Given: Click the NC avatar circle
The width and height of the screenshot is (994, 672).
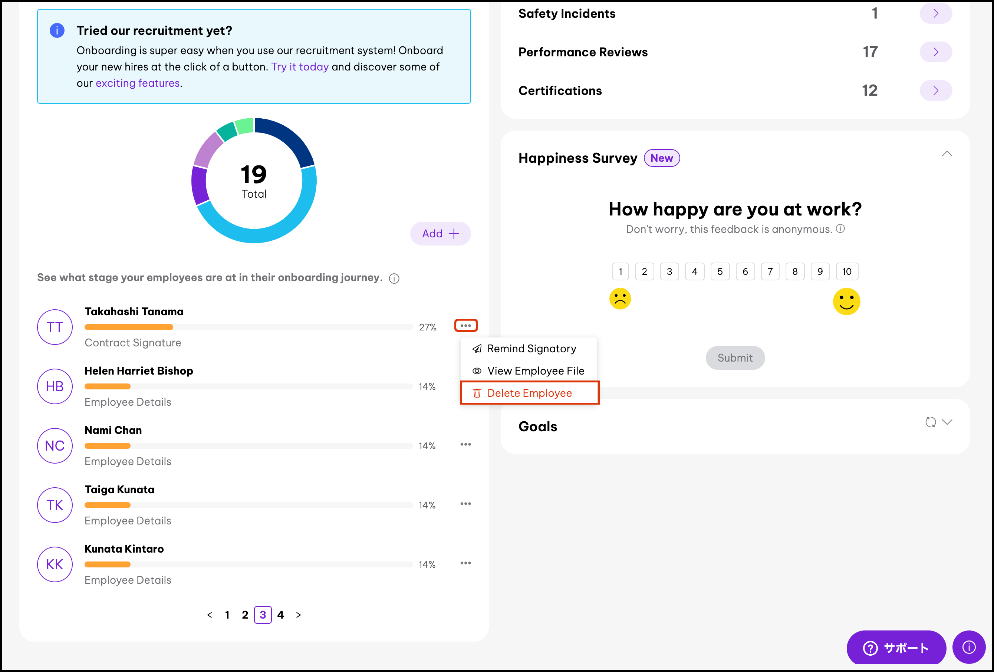Looking at the screenshot, I should (x=55, y=446).
